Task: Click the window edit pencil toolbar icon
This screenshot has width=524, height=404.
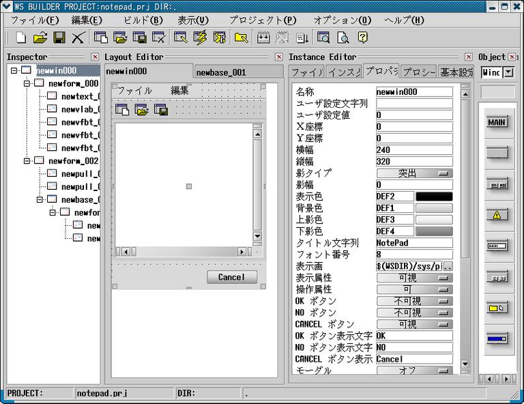Action: 181,38
